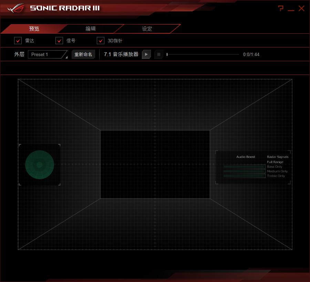The width and height of the screenshot is (310, 282).
Task: Click the 外层 label
Action: [19, 54]
